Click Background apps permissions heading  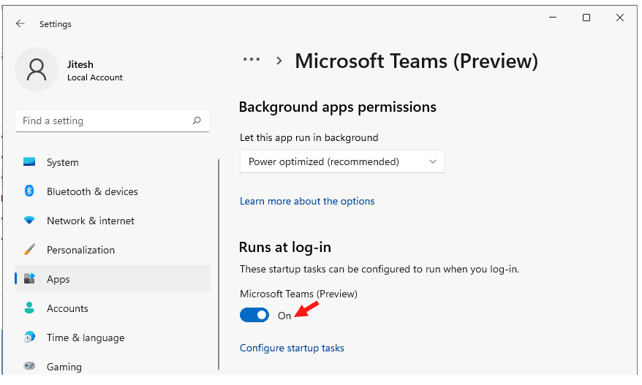(x=338, y=107)
